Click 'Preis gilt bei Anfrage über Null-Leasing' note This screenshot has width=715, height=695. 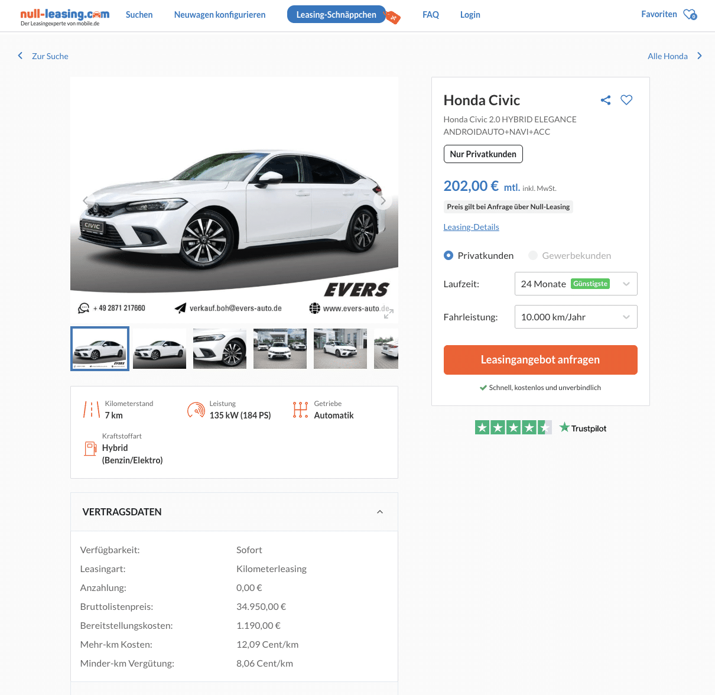[509, 207]
